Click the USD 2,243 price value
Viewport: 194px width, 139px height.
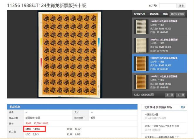point(32,134)
